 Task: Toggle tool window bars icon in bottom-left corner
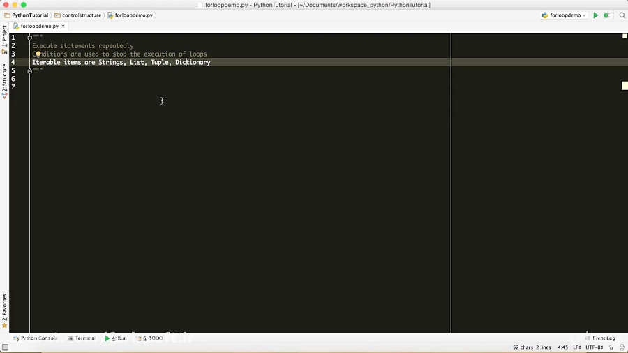5,347
